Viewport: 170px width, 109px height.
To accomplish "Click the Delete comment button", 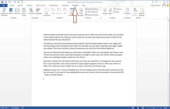I will click(x=53, y=12).
